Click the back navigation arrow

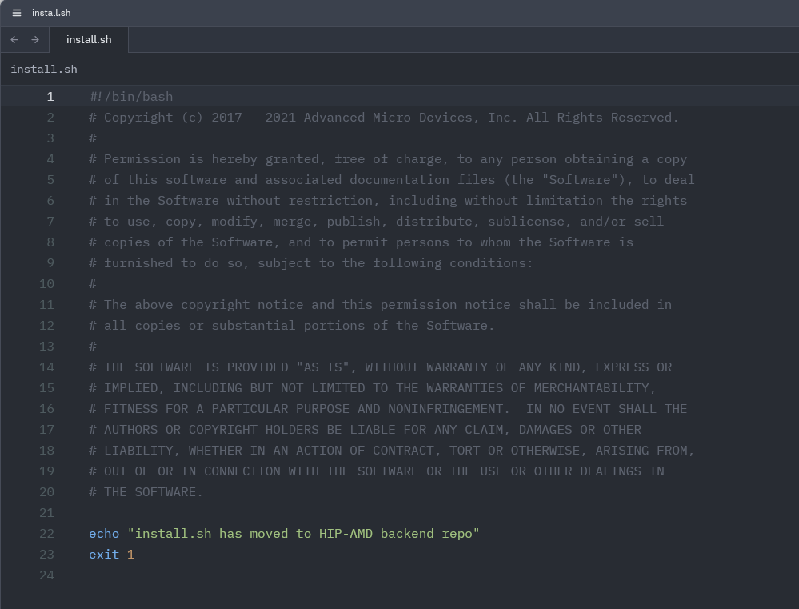point(14,39)
